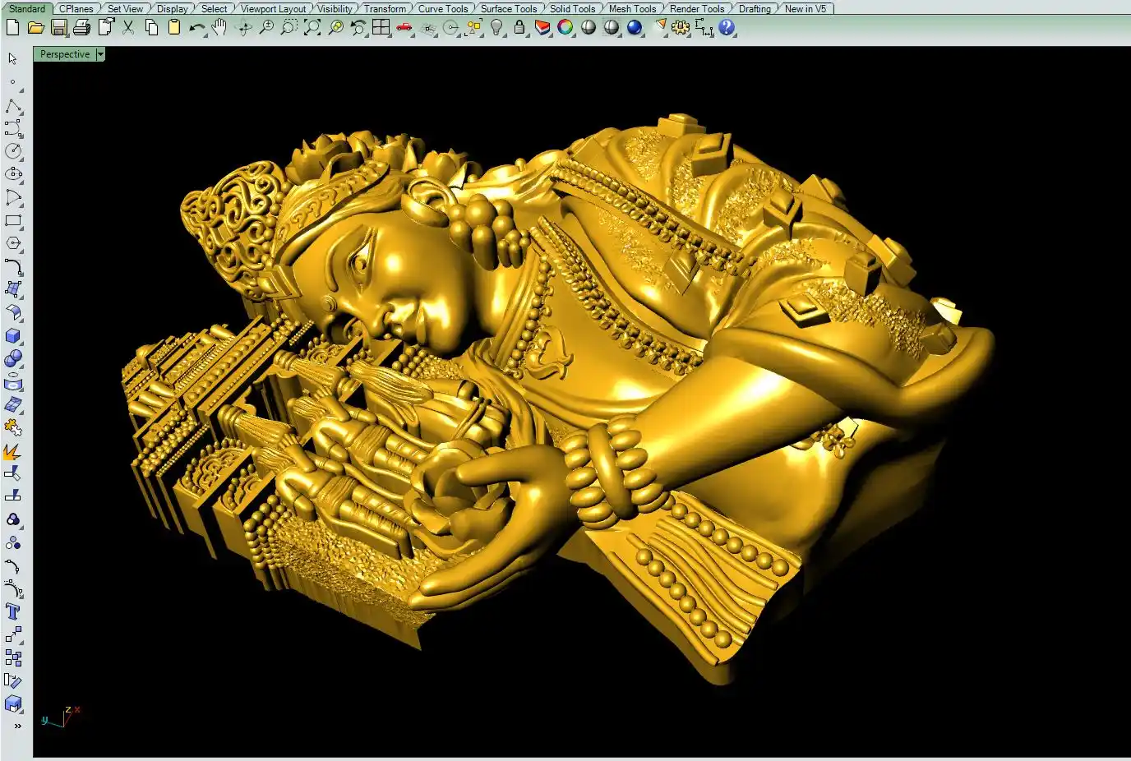The height and width of the screenshot is (761, 1131).
Task: Click the Zoom Extents icon
Action: point(312,27)
